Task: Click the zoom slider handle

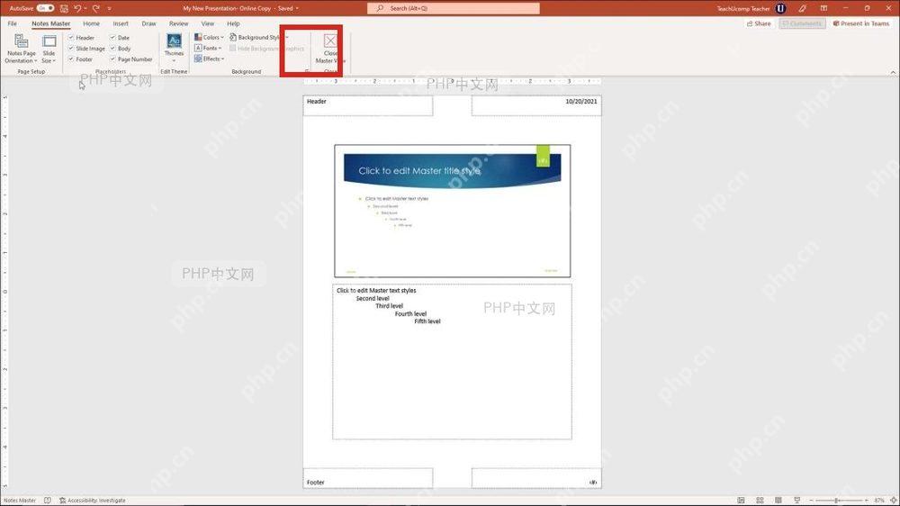Action: pyautogui.click(x=837, y=501)
